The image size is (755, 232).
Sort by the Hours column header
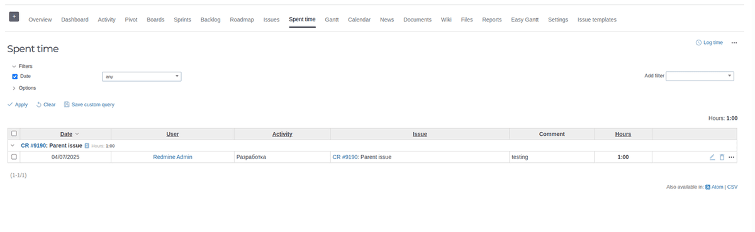tap(623, 134)
